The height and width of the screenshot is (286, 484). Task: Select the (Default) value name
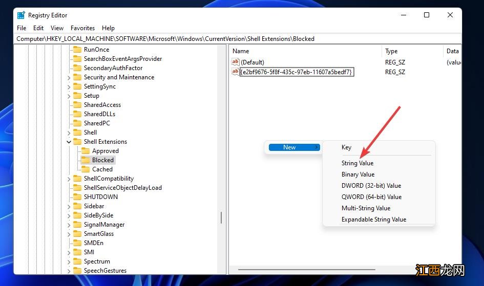point(252,62)
